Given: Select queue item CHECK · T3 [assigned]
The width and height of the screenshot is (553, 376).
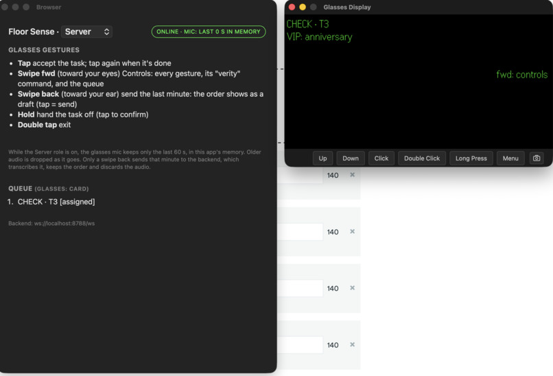Looking at the screenshot, I should pyautogui.click(x=56, y=202).
